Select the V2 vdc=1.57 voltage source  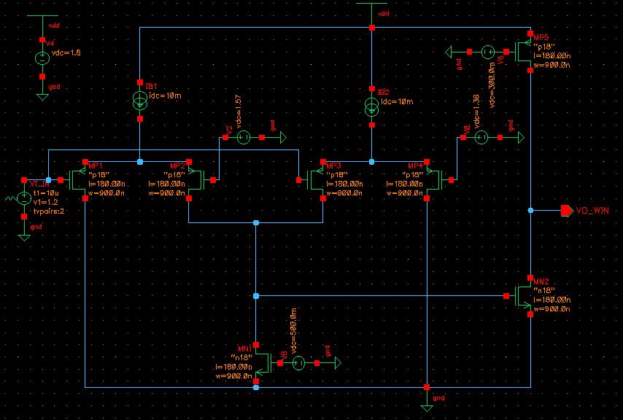point(244,137)
